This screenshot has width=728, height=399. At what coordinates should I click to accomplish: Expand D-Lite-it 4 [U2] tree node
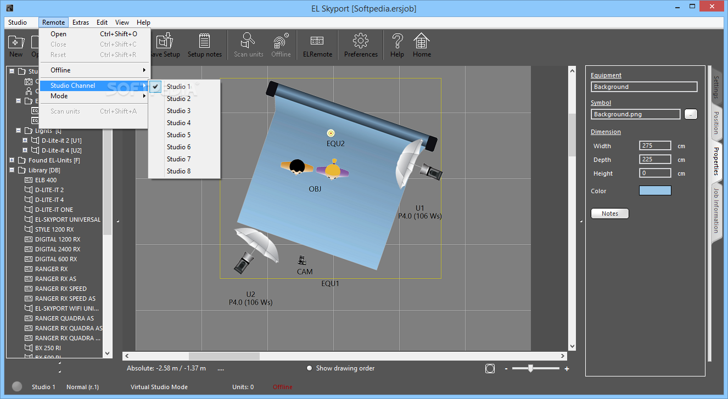pos(25,150)
